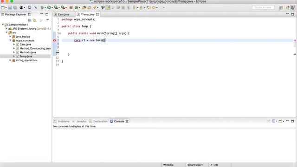Open dropdown arrow beside Run button
The width and height of the screenshot is (297, 167).
(x=52, y=8)
